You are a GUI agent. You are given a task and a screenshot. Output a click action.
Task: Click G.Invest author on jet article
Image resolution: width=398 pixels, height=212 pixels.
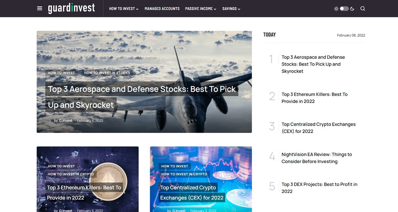[66, 121]
